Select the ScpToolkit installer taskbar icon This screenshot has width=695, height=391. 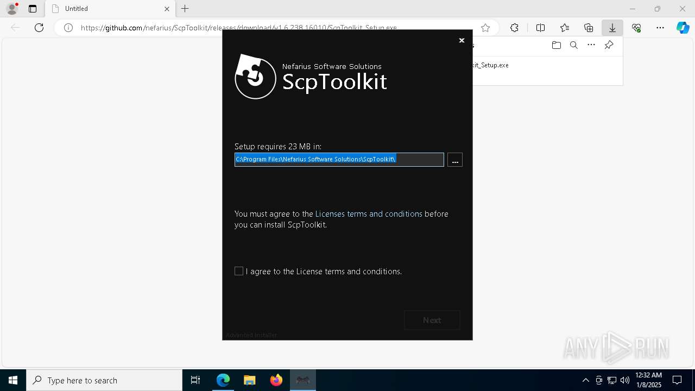point(303,380)
